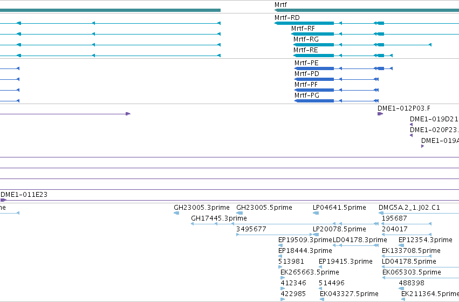The image size is (459, 302).
Task: Select the LD04178.3prime EST label
Action: point(360,240)
